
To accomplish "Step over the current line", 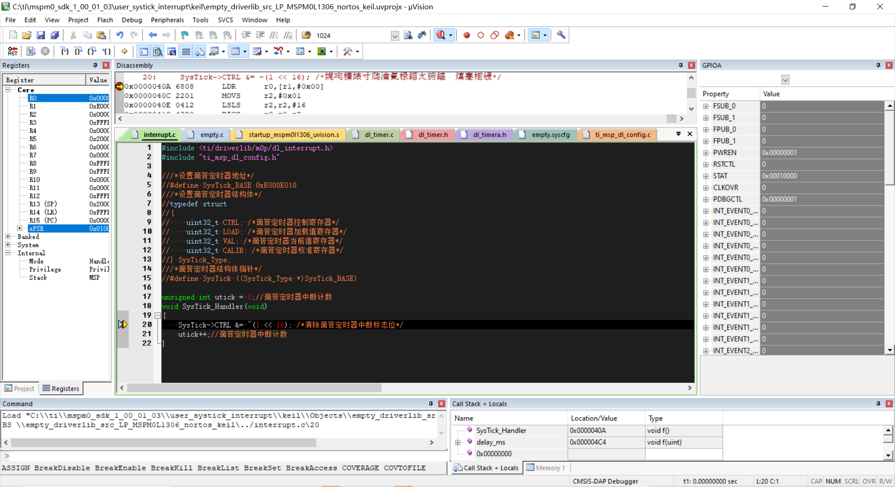I will pos(78,51).
